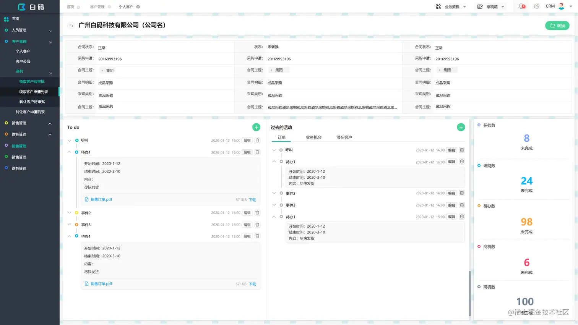Expand the 业务流程 dropdown arrow
Image resolution: width=578 pixels, height=325 pixels.
pos(464,7)
